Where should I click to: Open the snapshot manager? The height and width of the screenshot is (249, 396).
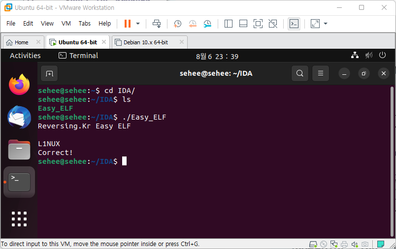pos(207,24)
